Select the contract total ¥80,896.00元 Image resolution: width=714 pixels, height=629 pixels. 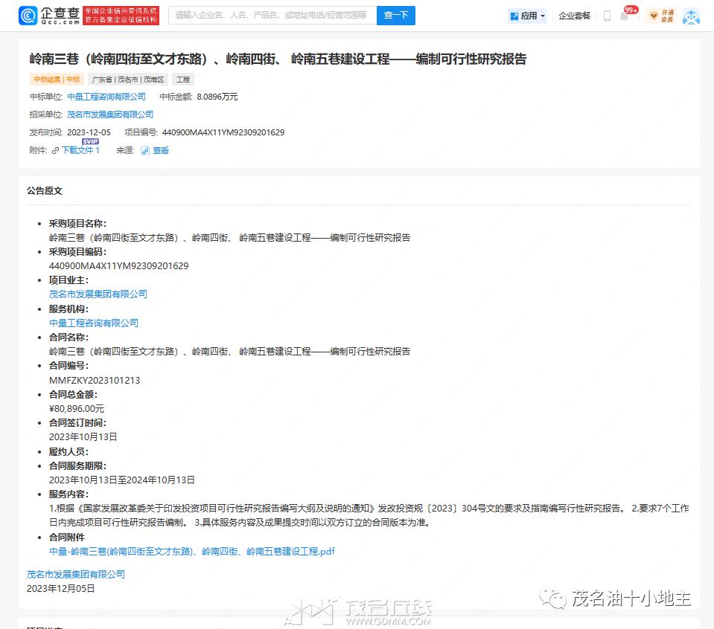pos(77,408)
